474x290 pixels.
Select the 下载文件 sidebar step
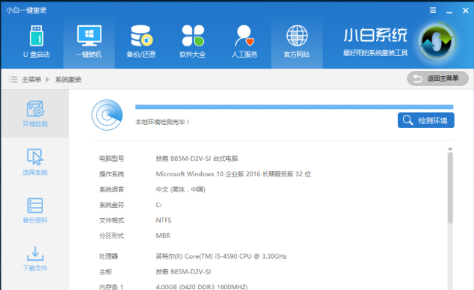coord(35,259)
